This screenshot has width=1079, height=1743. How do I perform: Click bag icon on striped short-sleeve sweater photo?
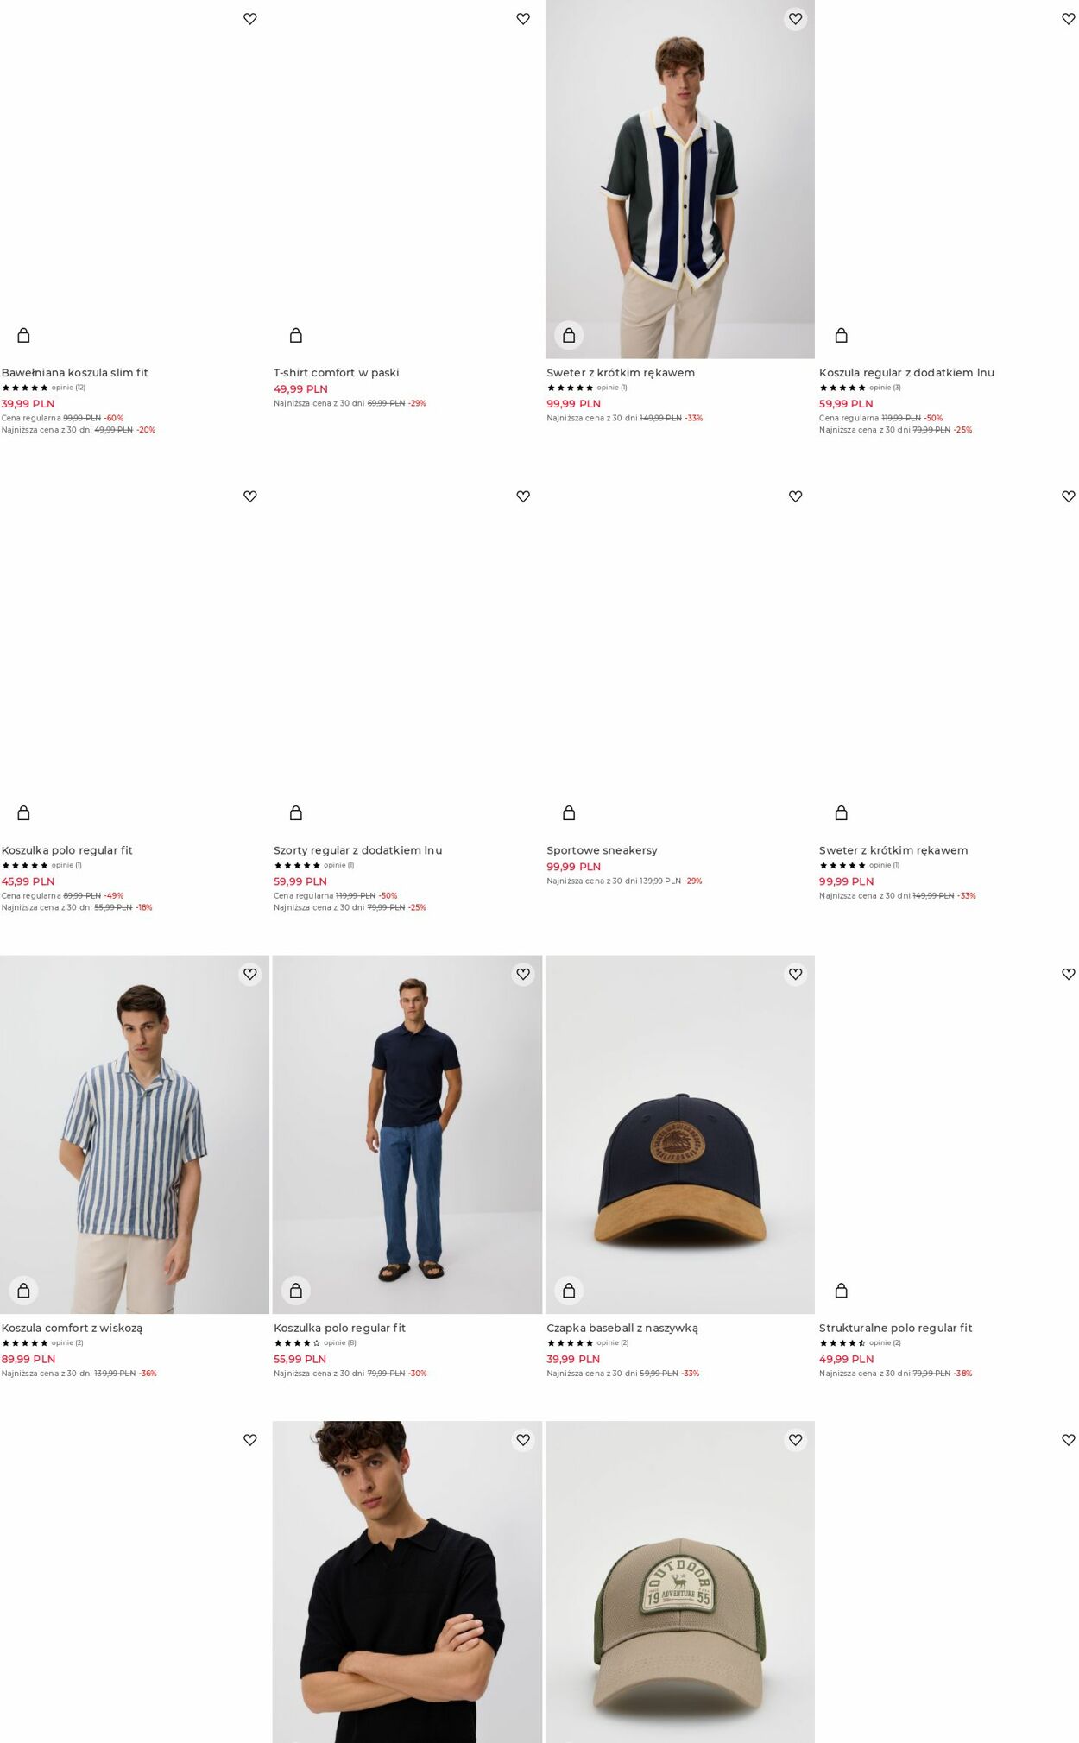coord(569,335)
